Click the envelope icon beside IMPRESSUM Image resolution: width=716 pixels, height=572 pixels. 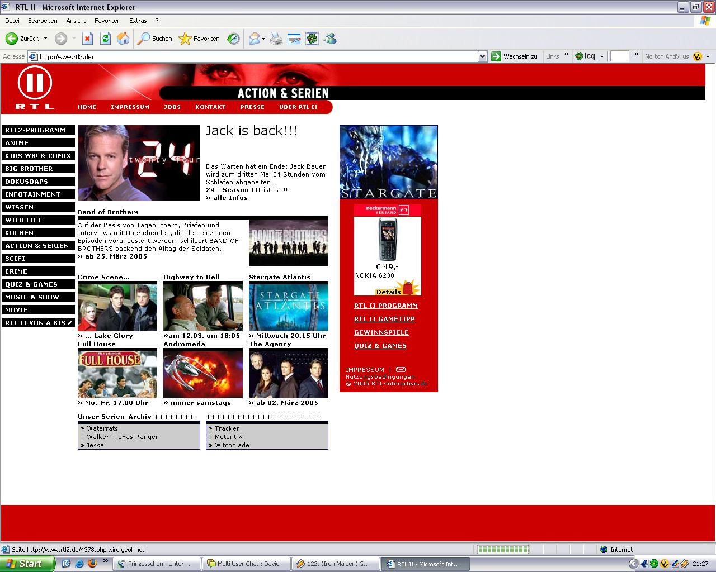click(x=401, y=369)
